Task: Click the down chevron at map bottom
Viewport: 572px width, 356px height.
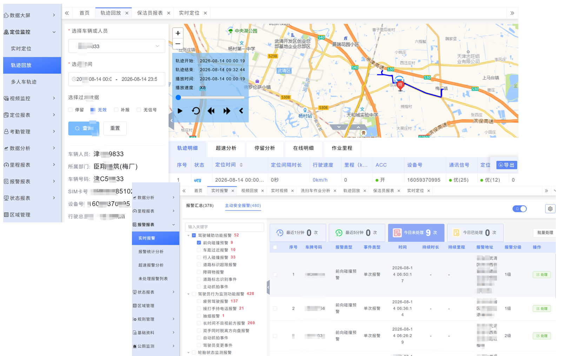Action: pos(339,127)
